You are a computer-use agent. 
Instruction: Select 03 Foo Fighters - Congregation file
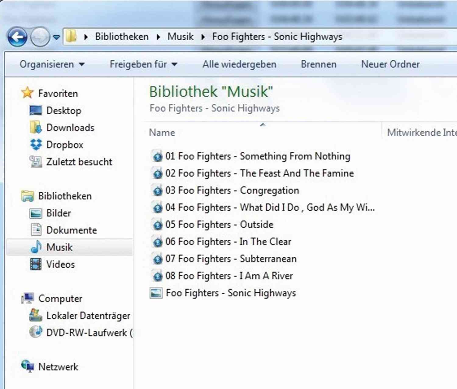[232, 190]
